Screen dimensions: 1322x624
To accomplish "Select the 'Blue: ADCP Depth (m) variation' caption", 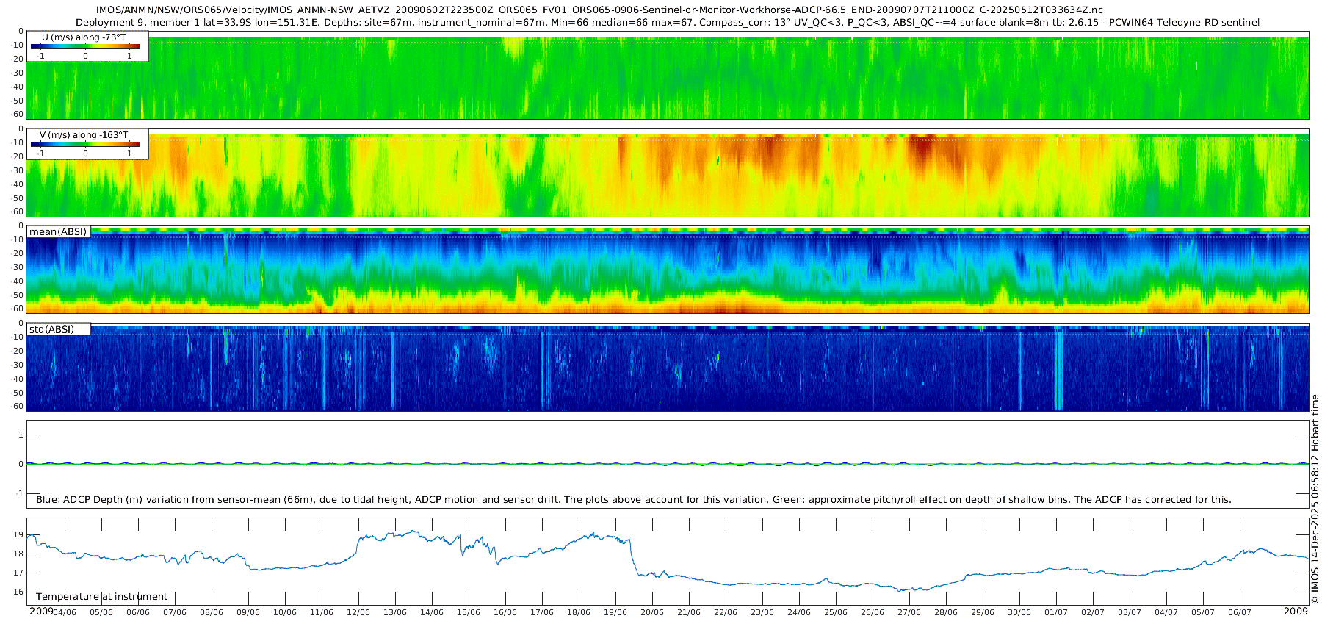I will pos(634,499).
